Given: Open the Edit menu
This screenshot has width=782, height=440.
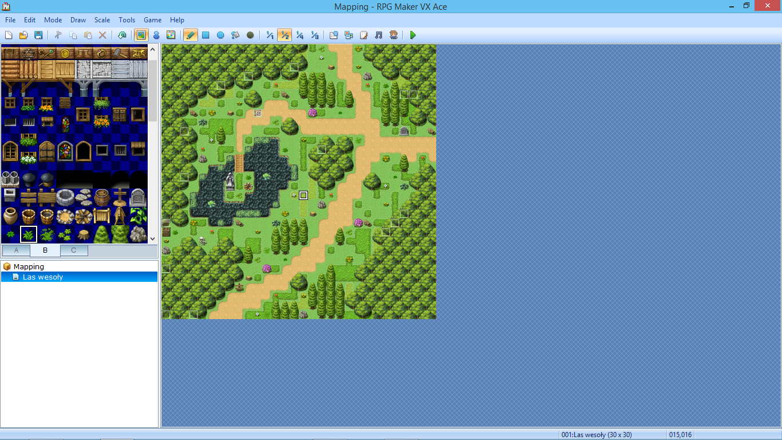Looking at the screenshot, I should click(x=30, y=20).
